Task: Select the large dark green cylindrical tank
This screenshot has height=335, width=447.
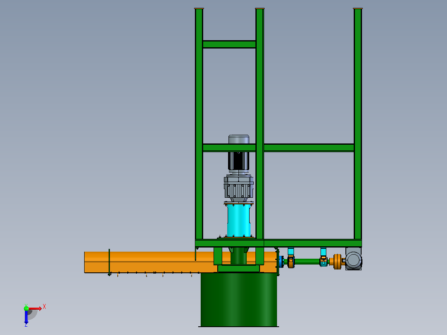Action: coord(238,300)
